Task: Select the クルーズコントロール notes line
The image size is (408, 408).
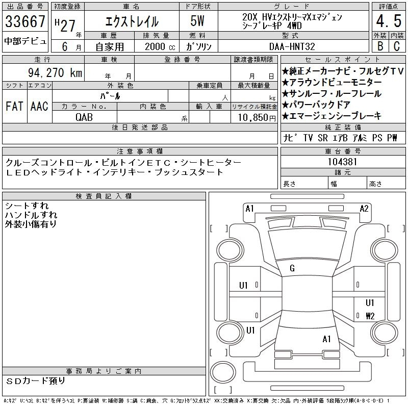Action: [123, 163]
